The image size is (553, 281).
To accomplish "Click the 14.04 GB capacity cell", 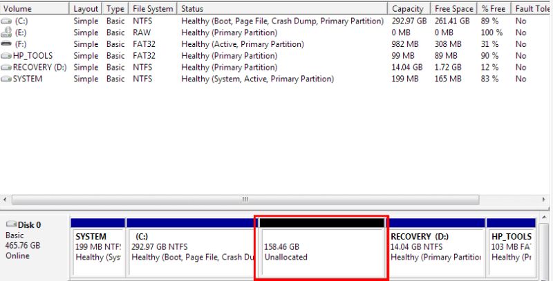I will coord(407,67).
